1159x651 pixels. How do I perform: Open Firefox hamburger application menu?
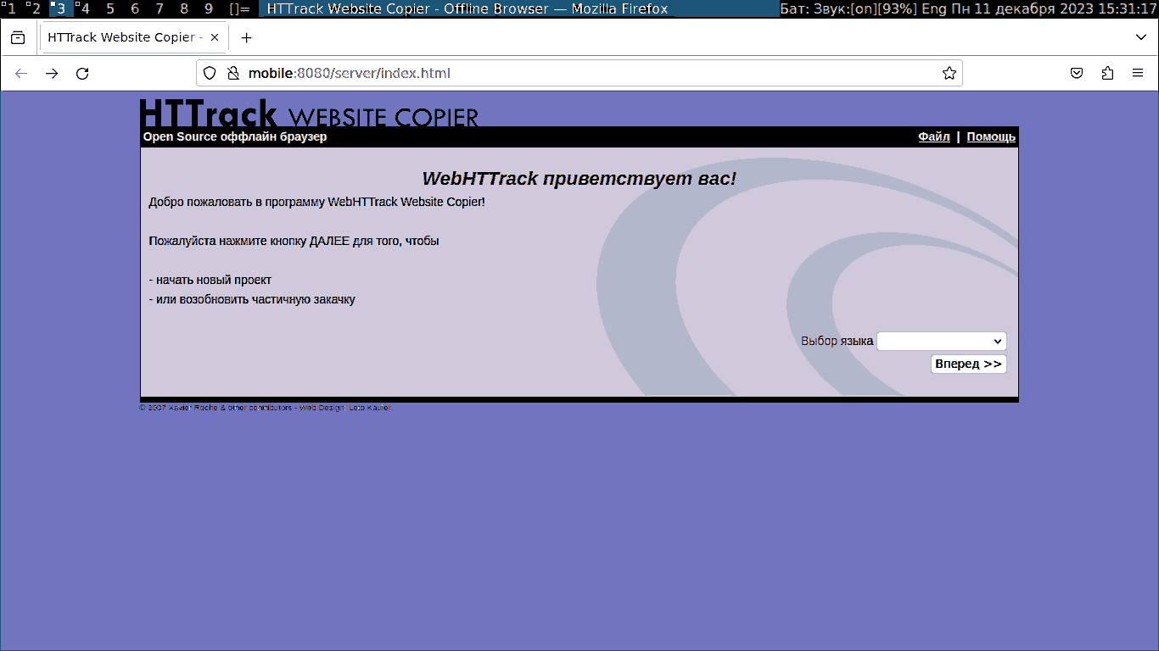pos(1138,74)
